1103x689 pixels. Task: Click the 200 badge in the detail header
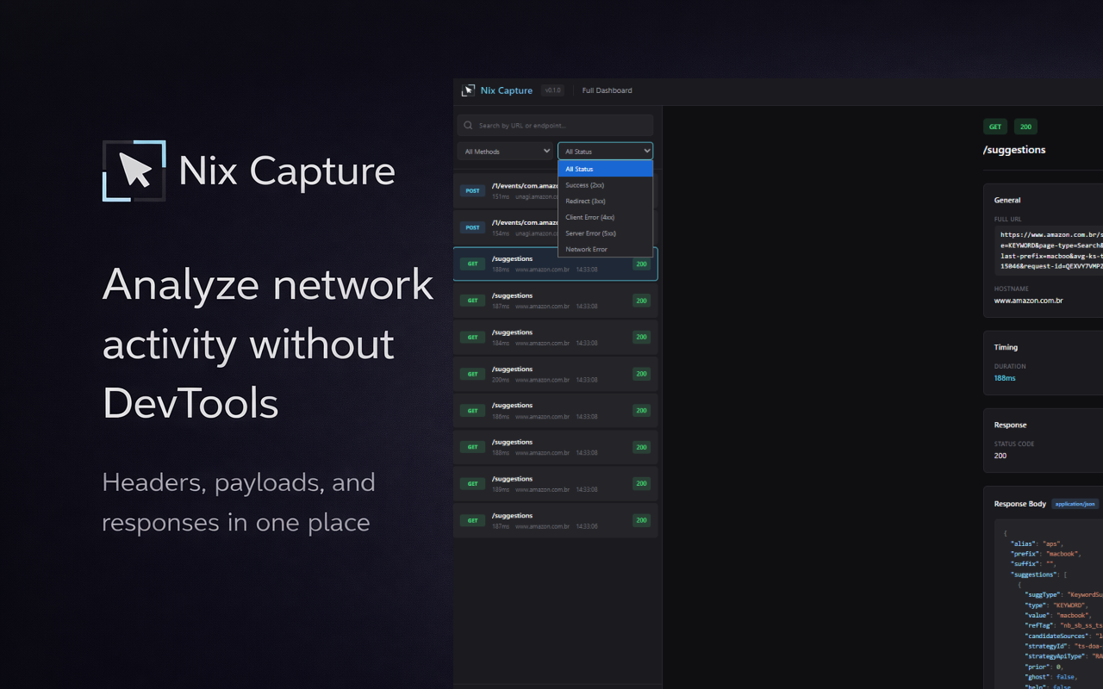tap(1025, 127)
